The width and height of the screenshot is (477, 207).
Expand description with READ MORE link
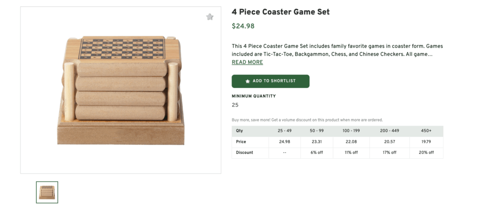[x=247, y=62]
